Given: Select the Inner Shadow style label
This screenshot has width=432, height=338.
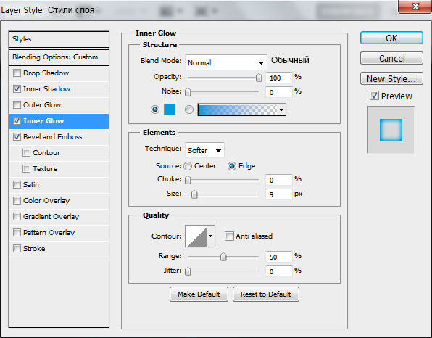Looking at the screenshot, I should (x=47, y=89).
